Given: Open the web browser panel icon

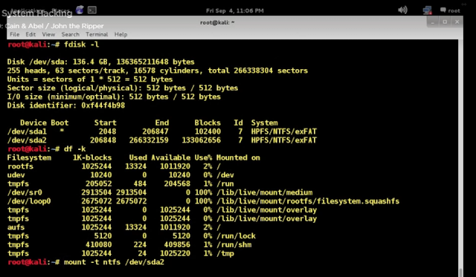Looking at the screenshot, I should click(80, 10).
